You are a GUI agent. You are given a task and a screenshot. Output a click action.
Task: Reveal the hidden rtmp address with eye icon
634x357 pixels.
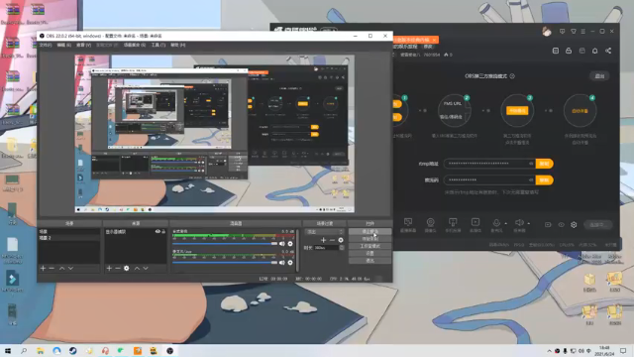click(531, 164)
